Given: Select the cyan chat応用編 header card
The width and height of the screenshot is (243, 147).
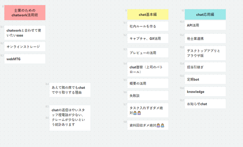Looking at the screenshot, I should tap(205, 15).
